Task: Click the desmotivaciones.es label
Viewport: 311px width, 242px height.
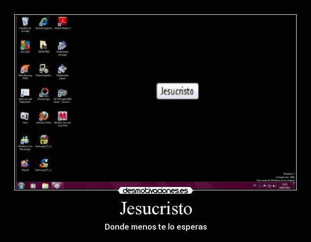Action: coord(155,191)
